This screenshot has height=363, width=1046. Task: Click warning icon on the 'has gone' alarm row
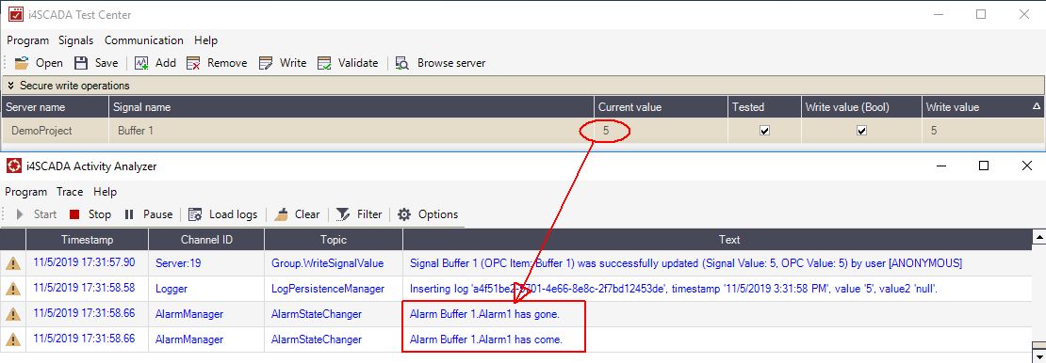[12, 314]
